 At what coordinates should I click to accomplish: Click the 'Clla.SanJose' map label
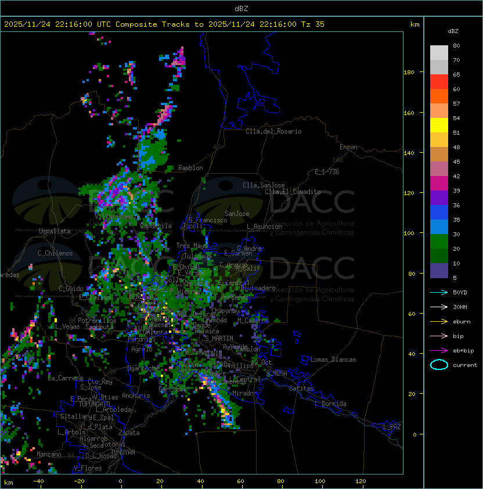[264, 185]
